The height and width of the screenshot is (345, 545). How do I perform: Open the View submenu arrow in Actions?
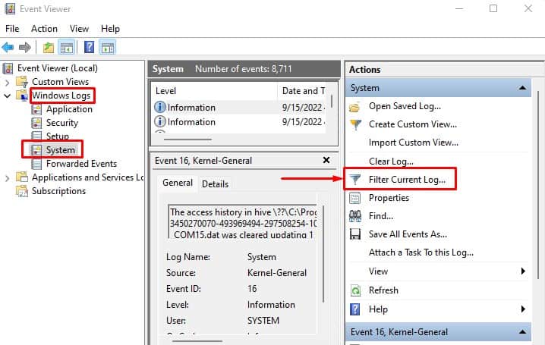pyautogui.click(x=523, y=271)
